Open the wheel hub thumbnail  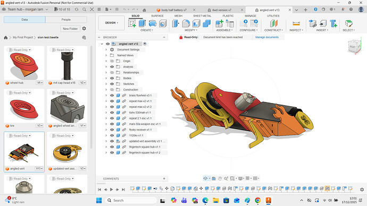(x=24, y=64)
